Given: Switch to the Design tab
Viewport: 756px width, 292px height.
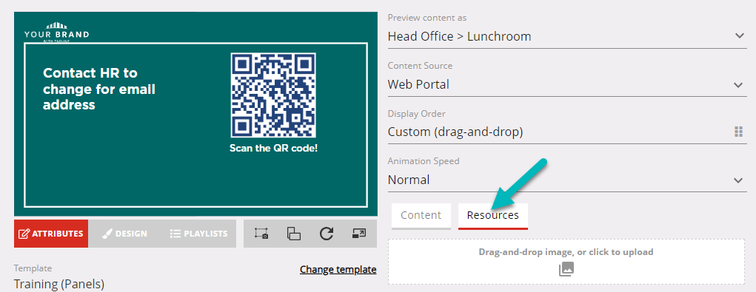Looking at the screenshot, I should click(125, 234).
